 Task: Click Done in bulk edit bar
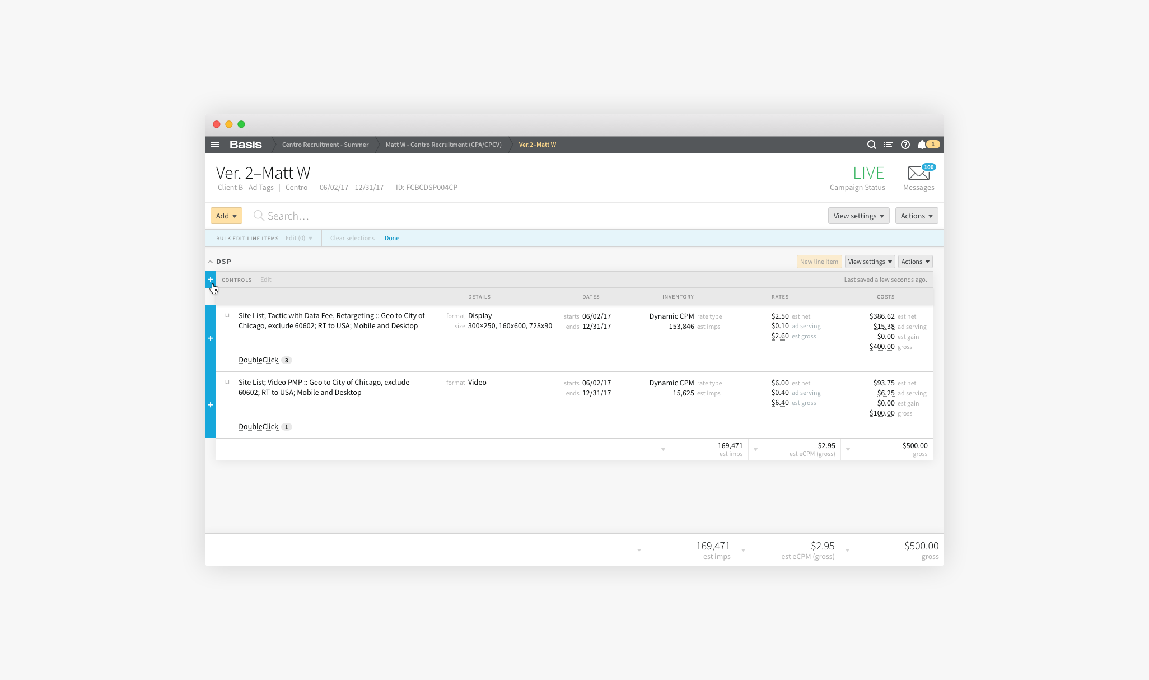click(392, 238)
